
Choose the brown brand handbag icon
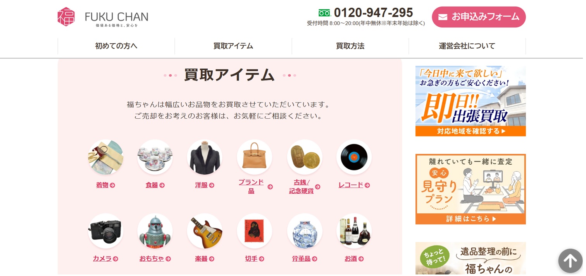pos(255,157)
